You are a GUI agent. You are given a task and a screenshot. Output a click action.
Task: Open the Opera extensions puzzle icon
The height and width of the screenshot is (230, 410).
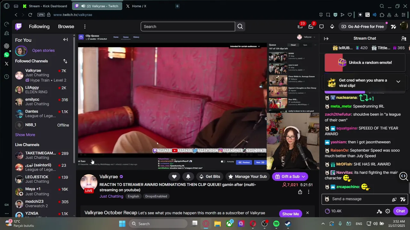click(x=382, y=15)
